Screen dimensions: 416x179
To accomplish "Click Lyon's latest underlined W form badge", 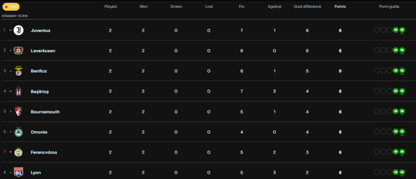I will tap(402, 172).
